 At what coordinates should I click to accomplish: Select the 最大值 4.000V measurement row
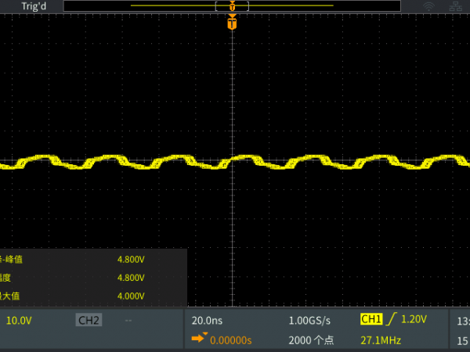tap(92, 296)
